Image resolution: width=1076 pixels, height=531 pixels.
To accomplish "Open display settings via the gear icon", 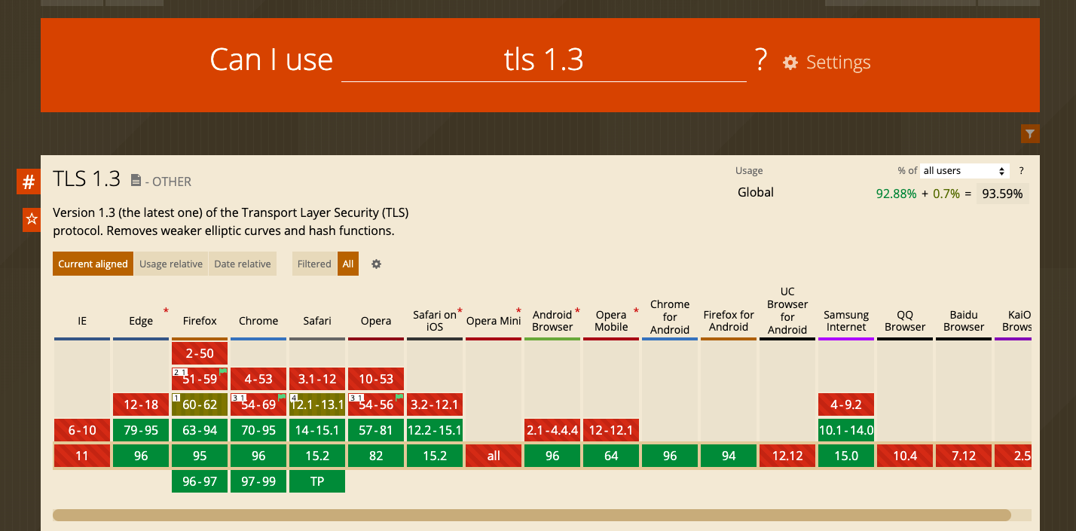I will coord(376,264).
